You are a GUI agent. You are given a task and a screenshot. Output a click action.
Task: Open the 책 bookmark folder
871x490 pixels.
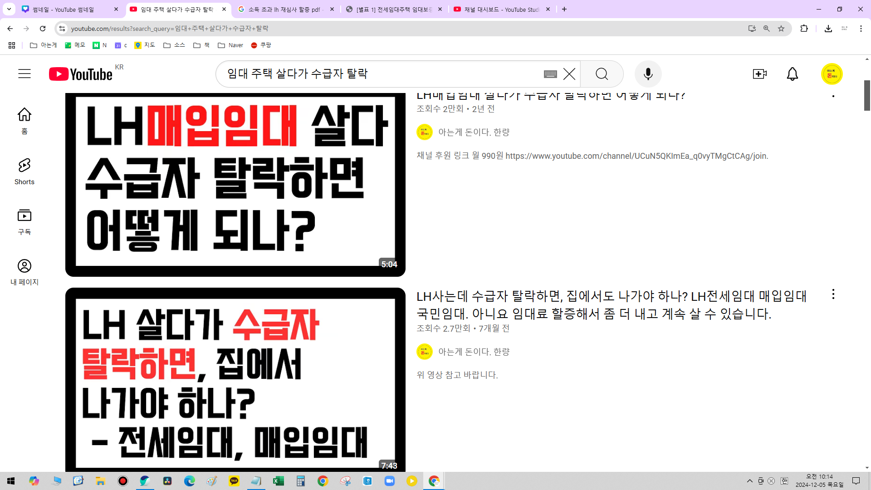[201, 45]
